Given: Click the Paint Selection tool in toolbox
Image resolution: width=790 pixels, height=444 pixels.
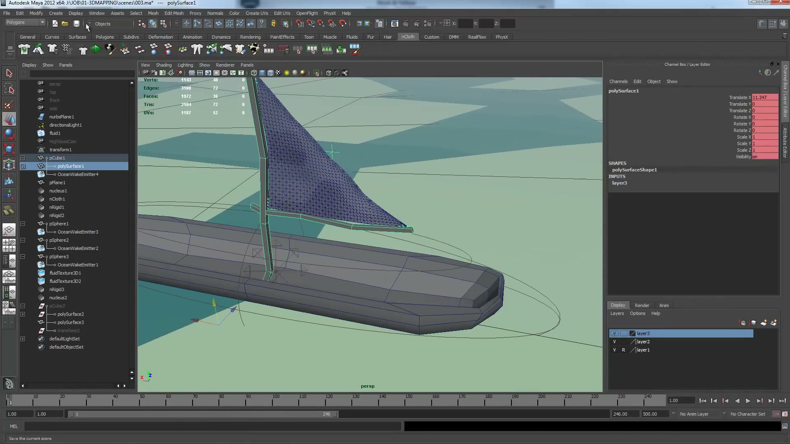Looking at the screenshot, I should 9,104.
